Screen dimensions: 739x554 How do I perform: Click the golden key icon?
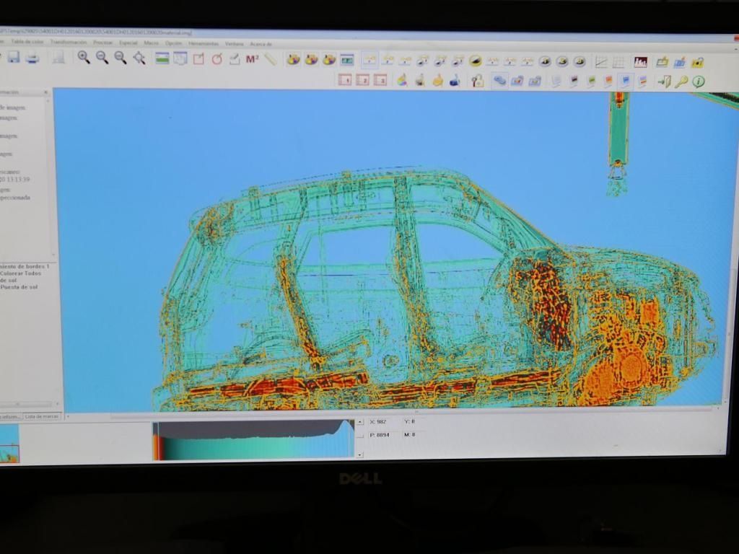681,82
